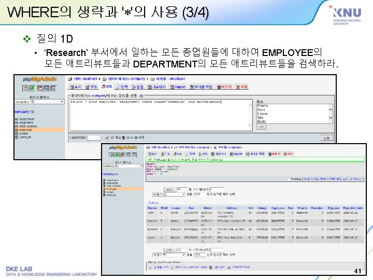Click the Refresh link below the executed query
Image resolution: width=373 pixels, height=280 pixels.
tap(357, 179)
